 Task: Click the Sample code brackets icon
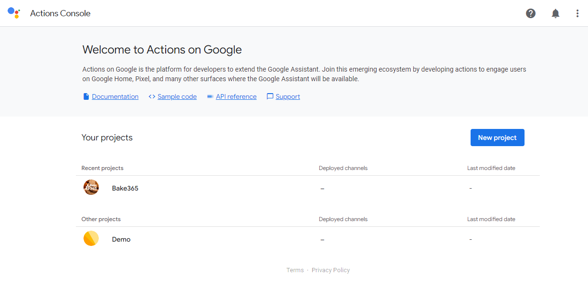coord(152,96)
